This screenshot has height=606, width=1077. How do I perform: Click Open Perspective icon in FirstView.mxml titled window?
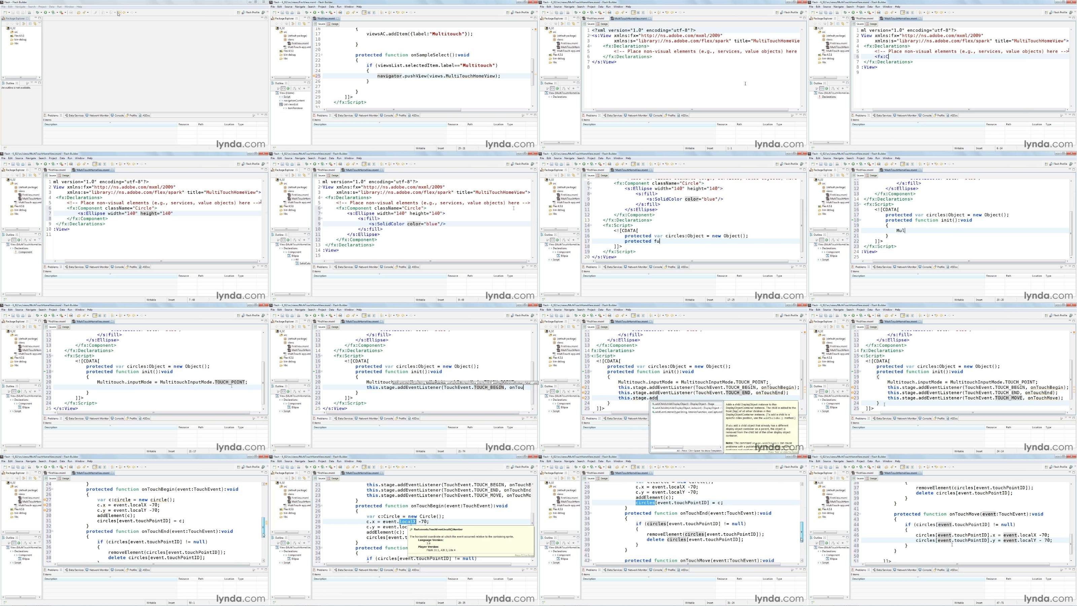(508, 12)
